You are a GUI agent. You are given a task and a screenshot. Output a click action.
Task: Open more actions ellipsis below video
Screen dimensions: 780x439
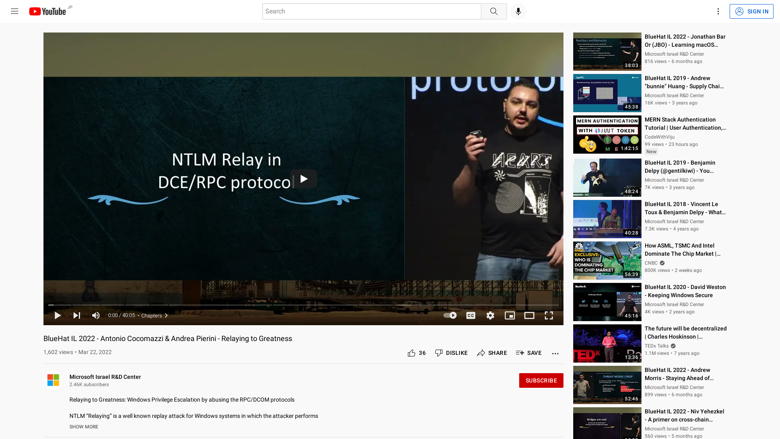click(555, 353)
